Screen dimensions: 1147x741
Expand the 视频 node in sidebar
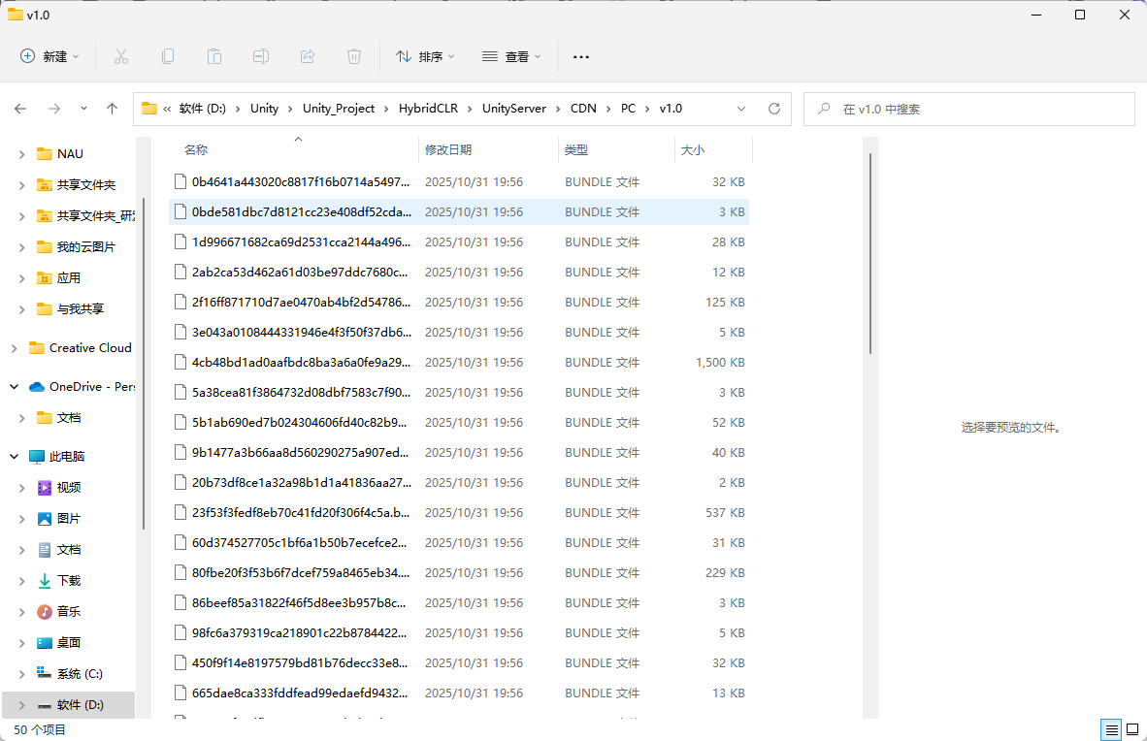coord(22,488)
